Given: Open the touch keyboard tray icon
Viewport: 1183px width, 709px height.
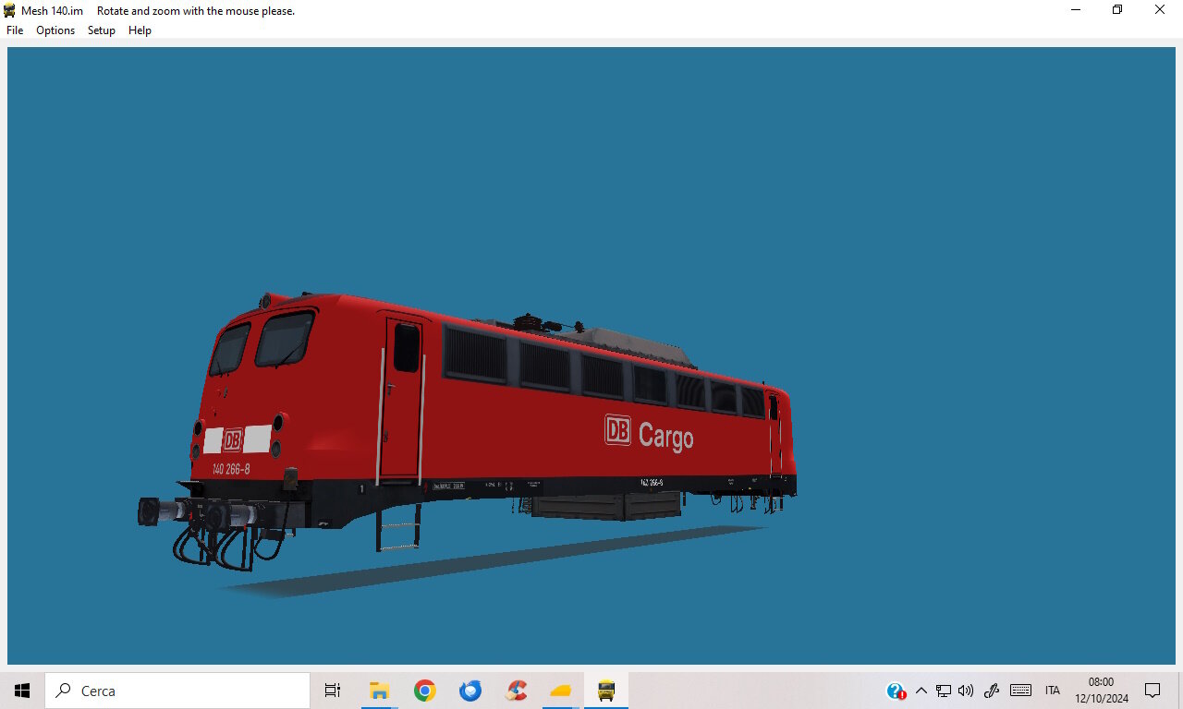Looking at the screenshot, I should 1020,691.
